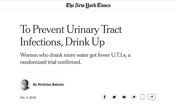Click the word "By" in the byline
The height and width of the screenshot is (108, 176).
35,84
